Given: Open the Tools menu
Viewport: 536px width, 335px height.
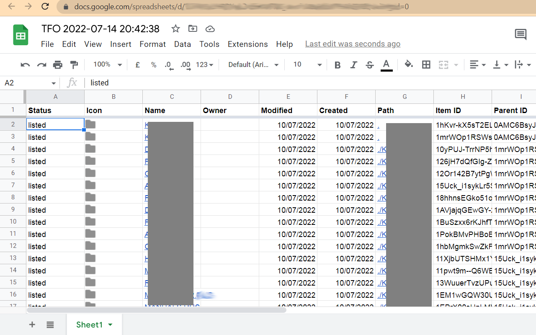Looking at the screenshot, I should coord(209,44).
